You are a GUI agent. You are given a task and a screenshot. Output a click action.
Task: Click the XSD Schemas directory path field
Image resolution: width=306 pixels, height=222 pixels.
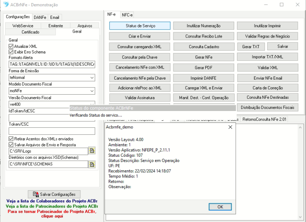(49, 164)
